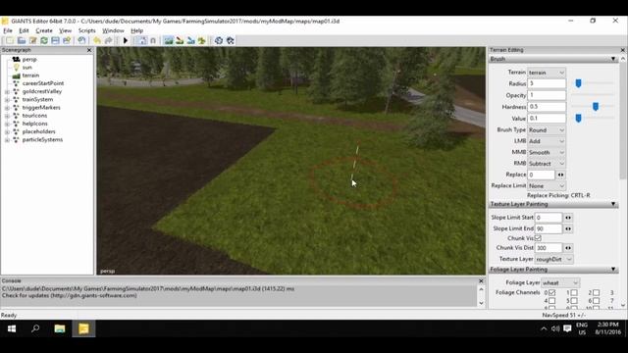Open File Explorer from the taskbar
The image size is (628, 353).
[60, 328]
